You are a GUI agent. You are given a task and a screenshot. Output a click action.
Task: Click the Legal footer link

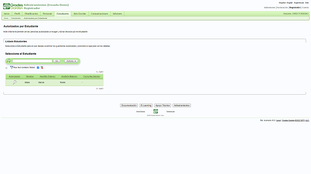278,120
